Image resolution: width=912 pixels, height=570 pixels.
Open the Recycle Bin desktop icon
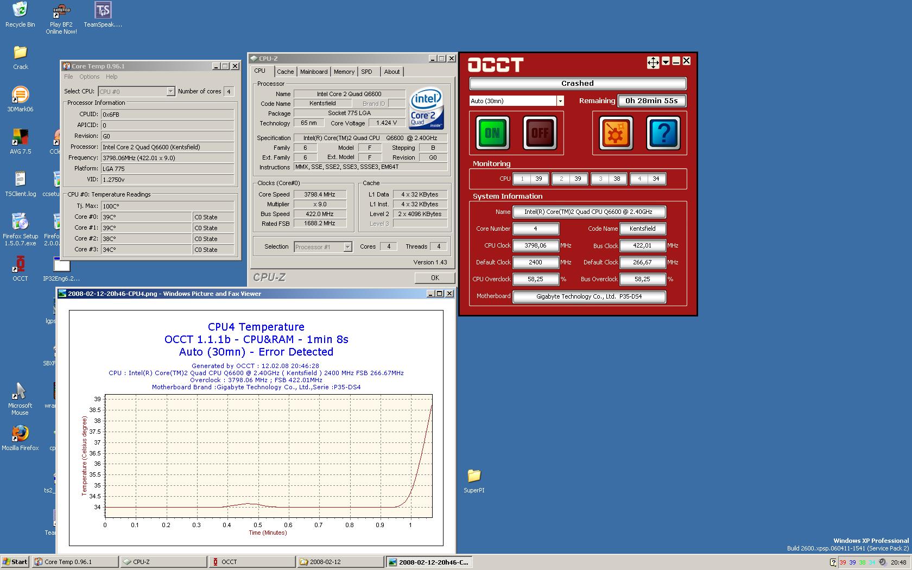point(20,15)
